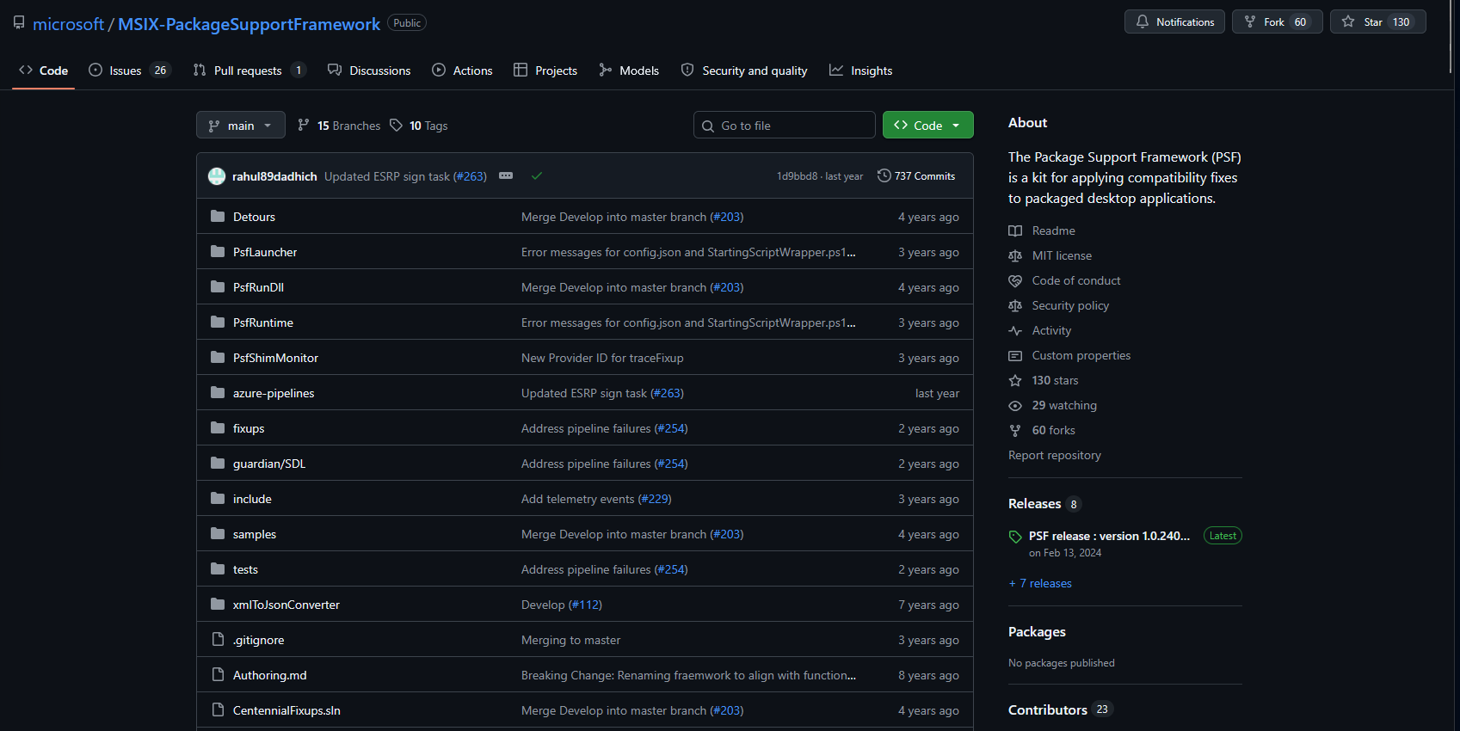Click the Detours folder icon
The height and width of the screenshot is (731, 1460).
pyautogui.click(x=218, y=217)
